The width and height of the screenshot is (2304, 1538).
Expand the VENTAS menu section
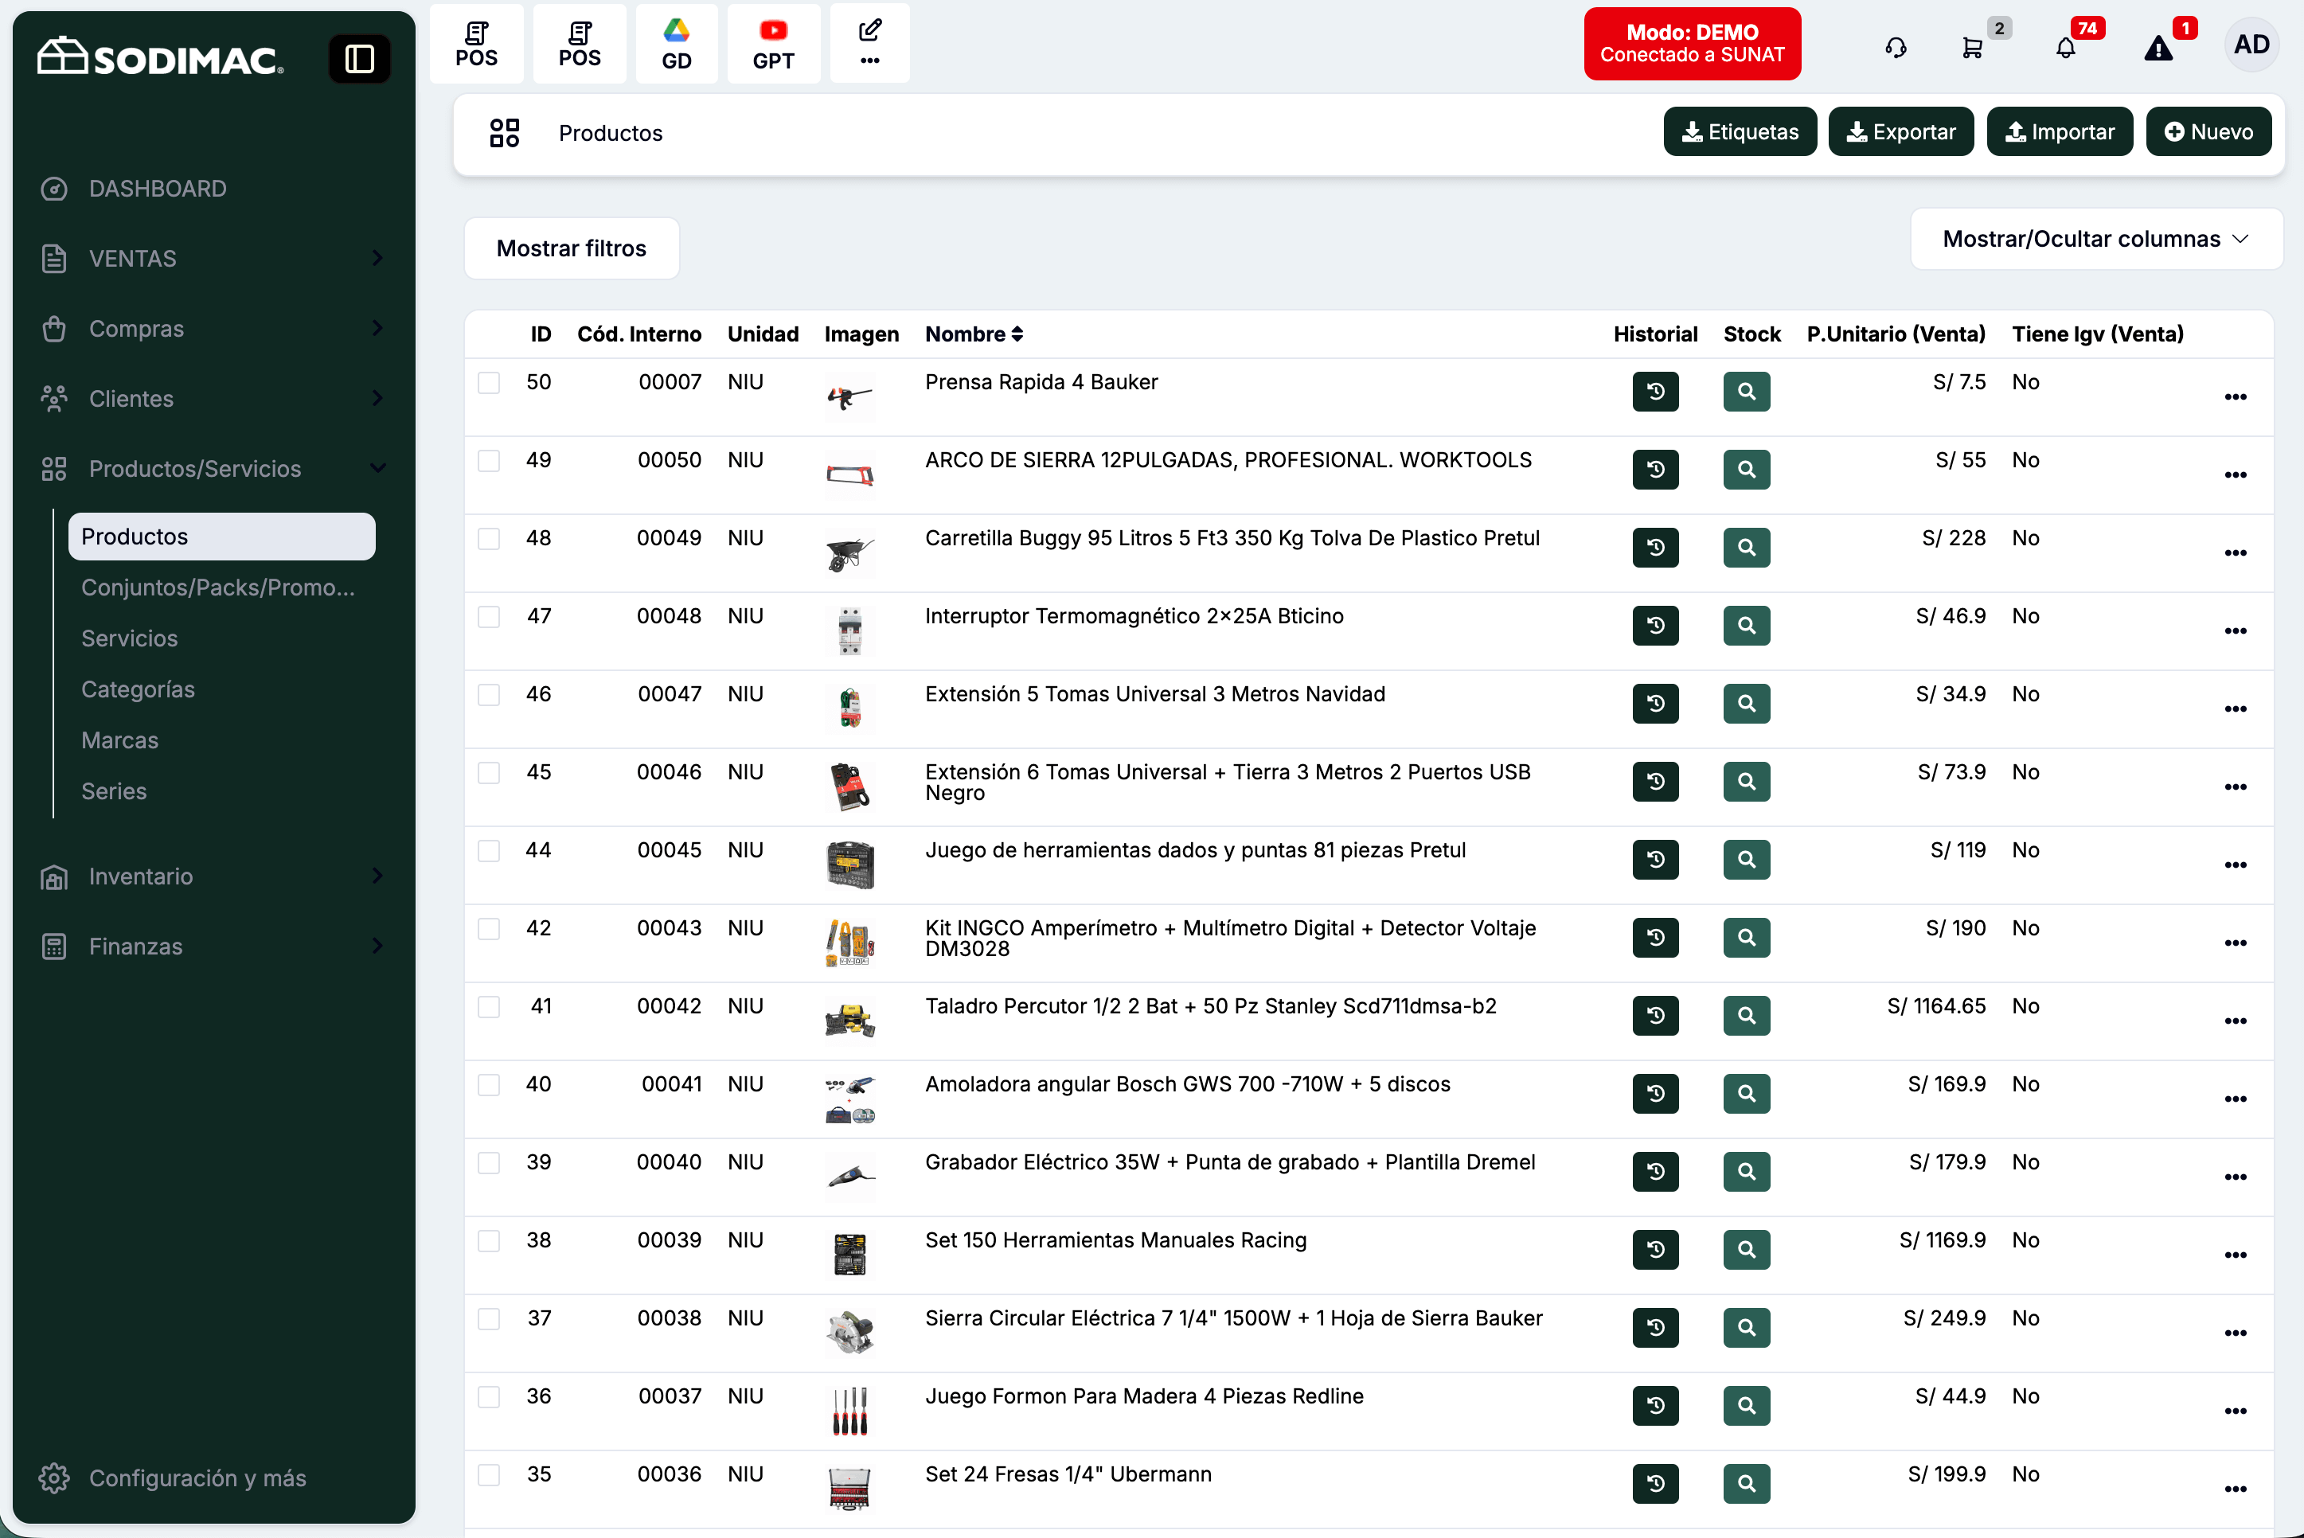click(211, 259)
